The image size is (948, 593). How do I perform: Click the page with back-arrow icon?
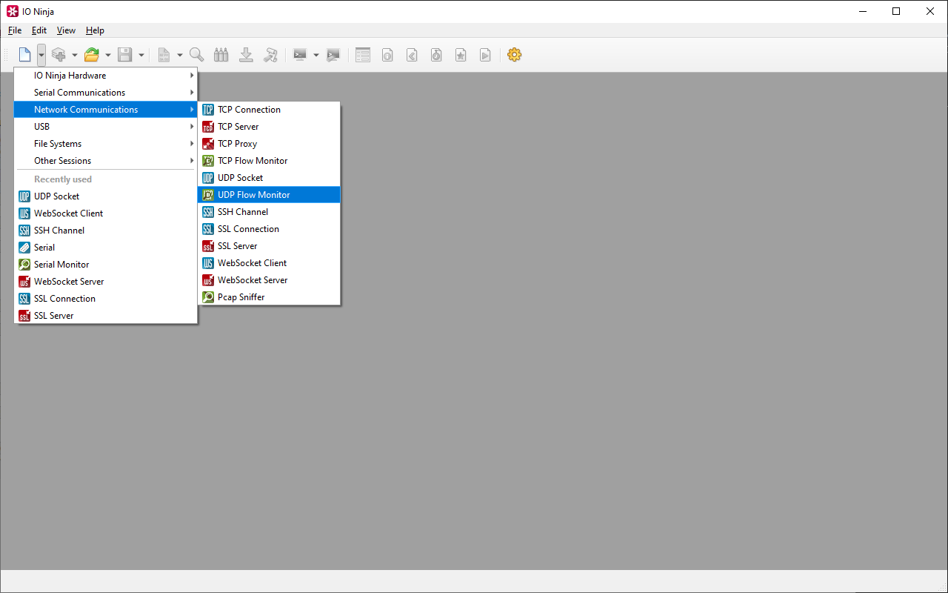point(412,55)
